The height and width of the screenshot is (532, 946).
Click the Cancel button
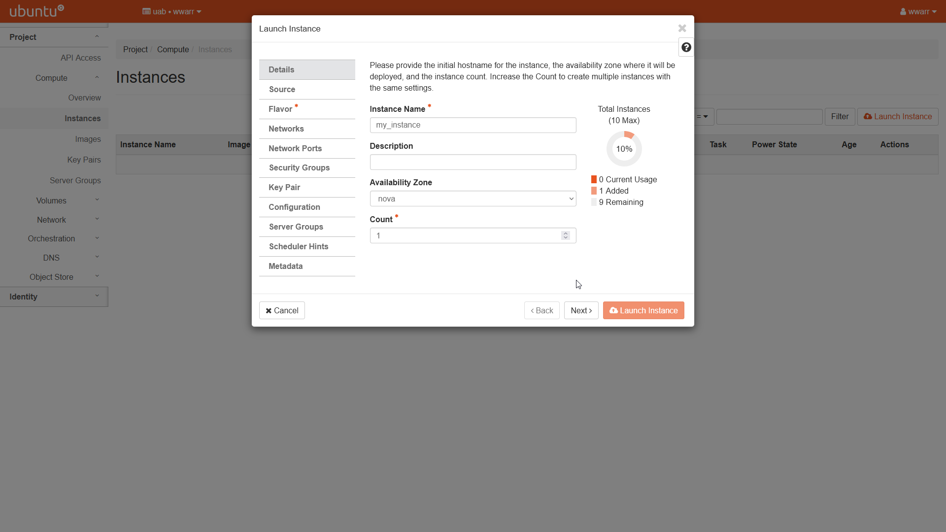(x=282, y=310)
